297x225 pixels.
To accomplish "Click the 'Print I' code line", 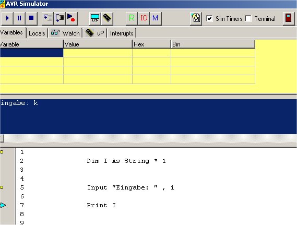I will pyautogui.click(x=101, y=205).
